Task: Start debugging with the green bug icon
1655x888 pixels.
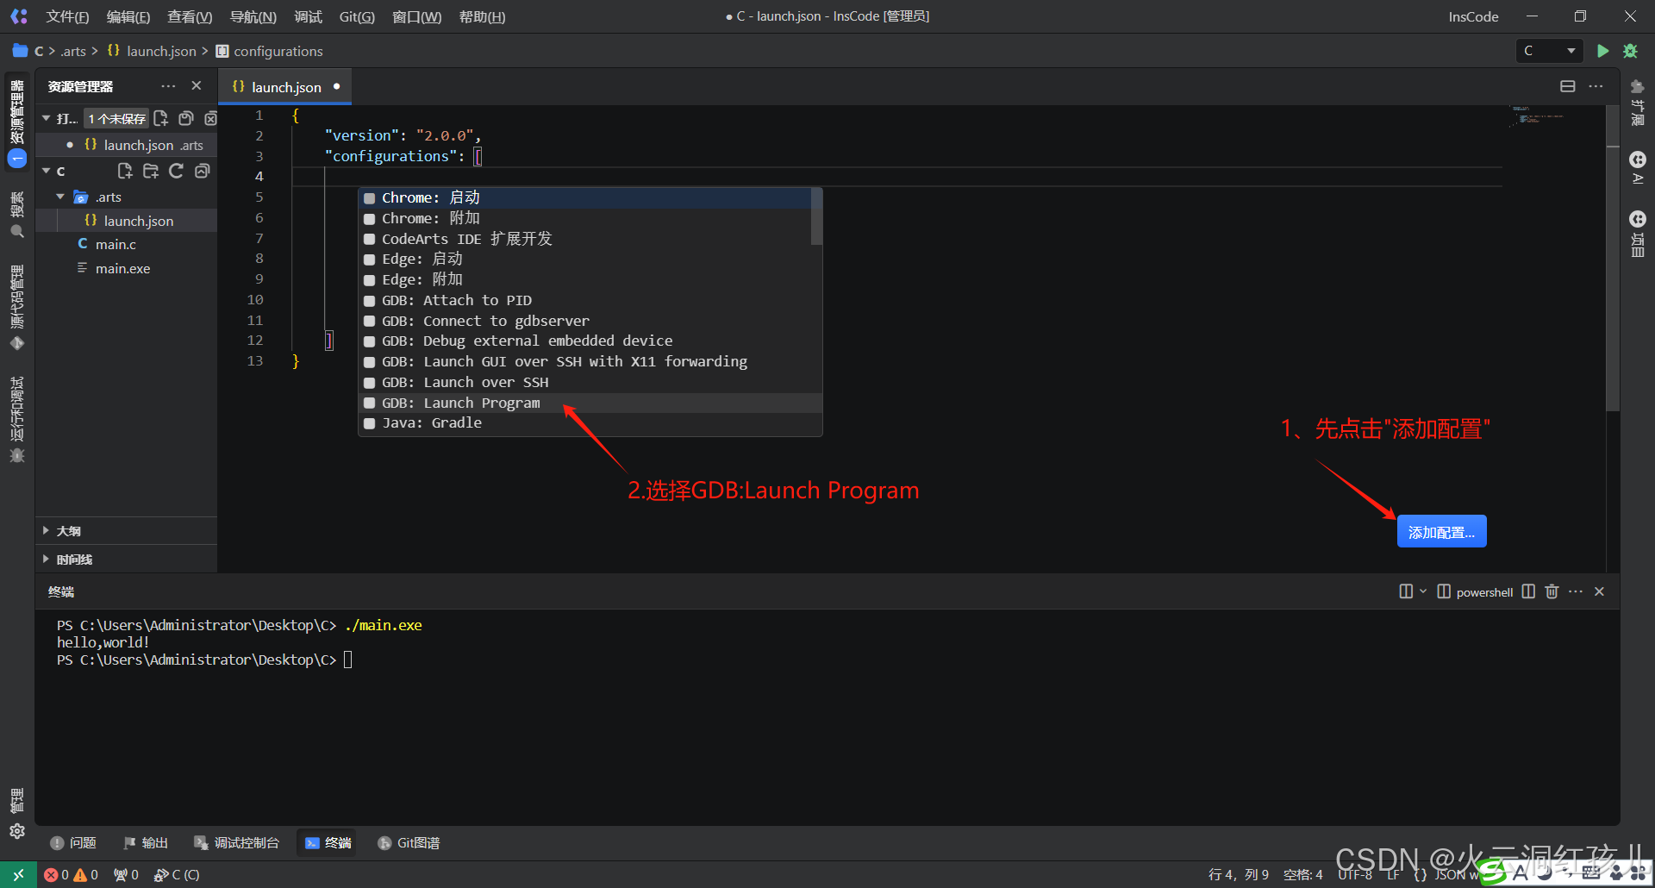Action: pyautogui.click(x=1630, y=51)
